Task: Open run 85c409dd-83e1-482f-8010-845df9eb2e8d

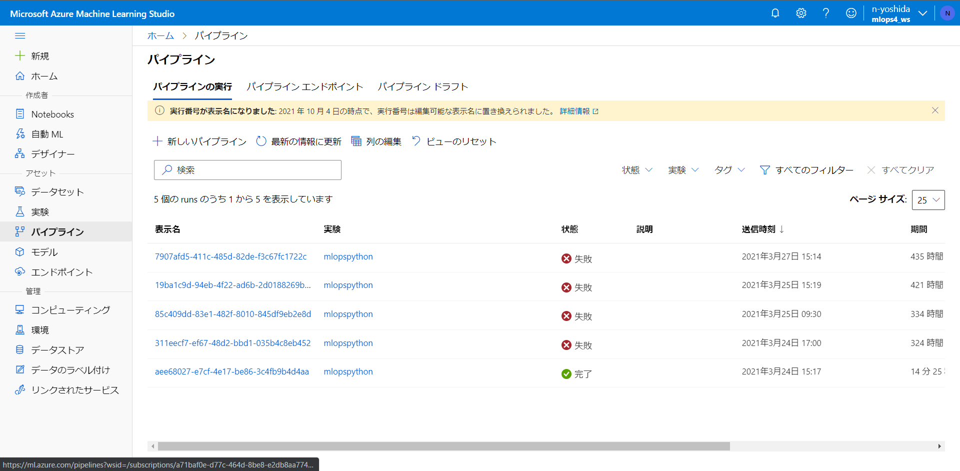Action: (232, 314)
